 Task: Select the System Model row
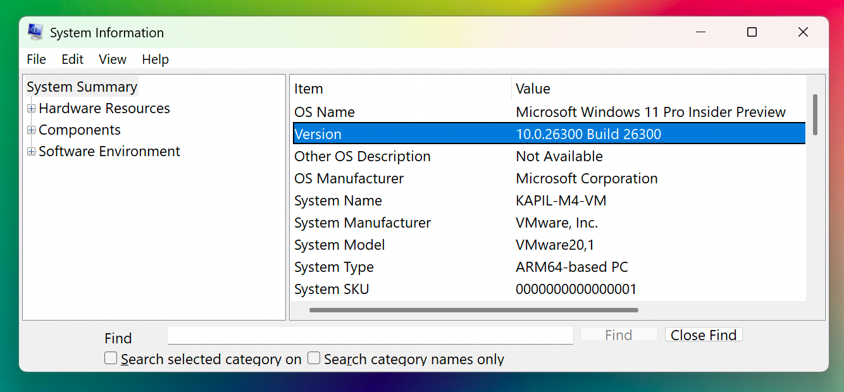point(549,245)
